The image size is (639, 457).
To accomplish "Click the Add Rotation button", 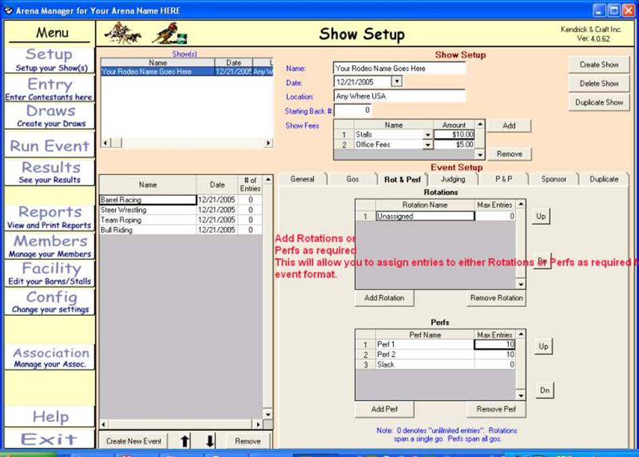I will pos(384,298).
